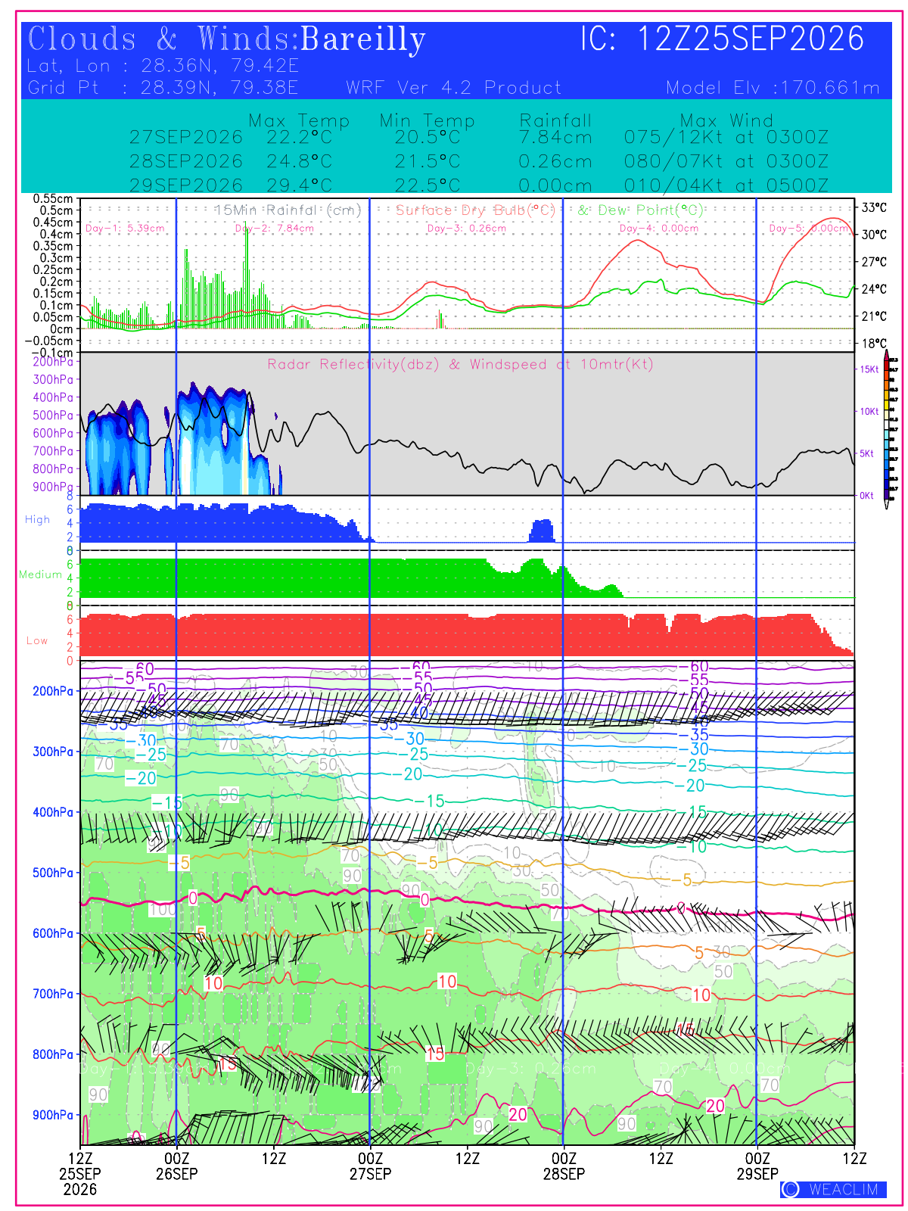
Task: Select the 00Z 27SEP time axis label
Action: 370,1166
